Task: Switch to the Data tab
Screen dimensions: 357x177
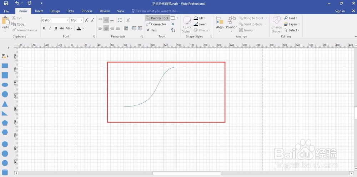Action: tap(71, 11)
